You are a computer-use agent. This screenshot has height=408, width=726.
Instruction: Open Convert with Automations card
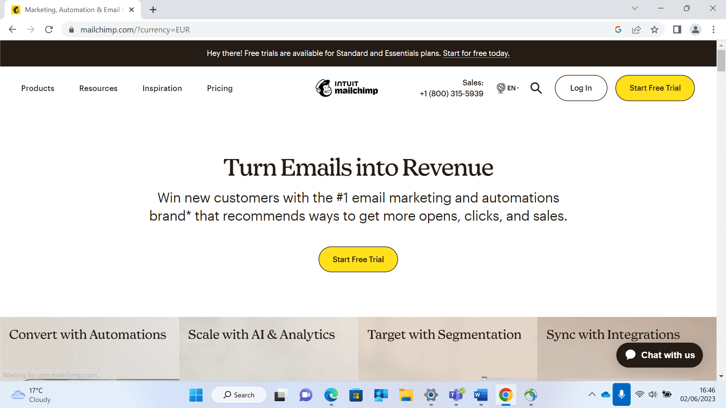point(90,349)
